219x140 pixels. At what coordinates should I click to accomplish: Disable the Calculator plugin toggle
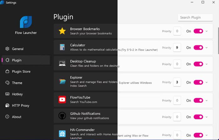198,48
